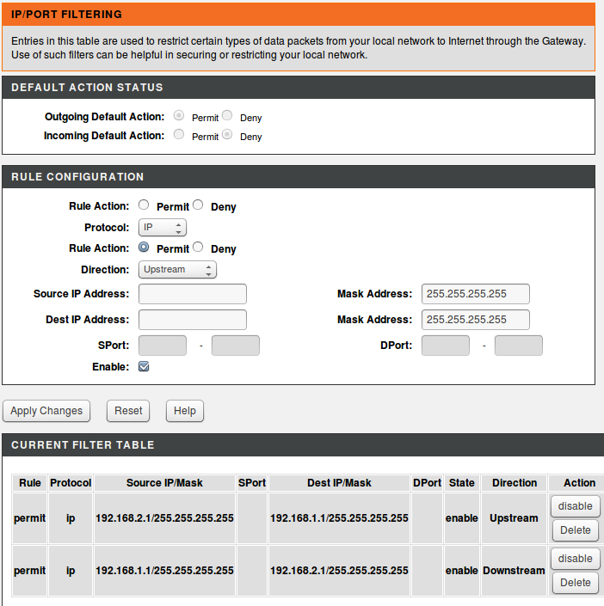Viewport: 604px width, 606px height.
Task: Delete the Downstream filter rule
Action: [x=576, y=583]
